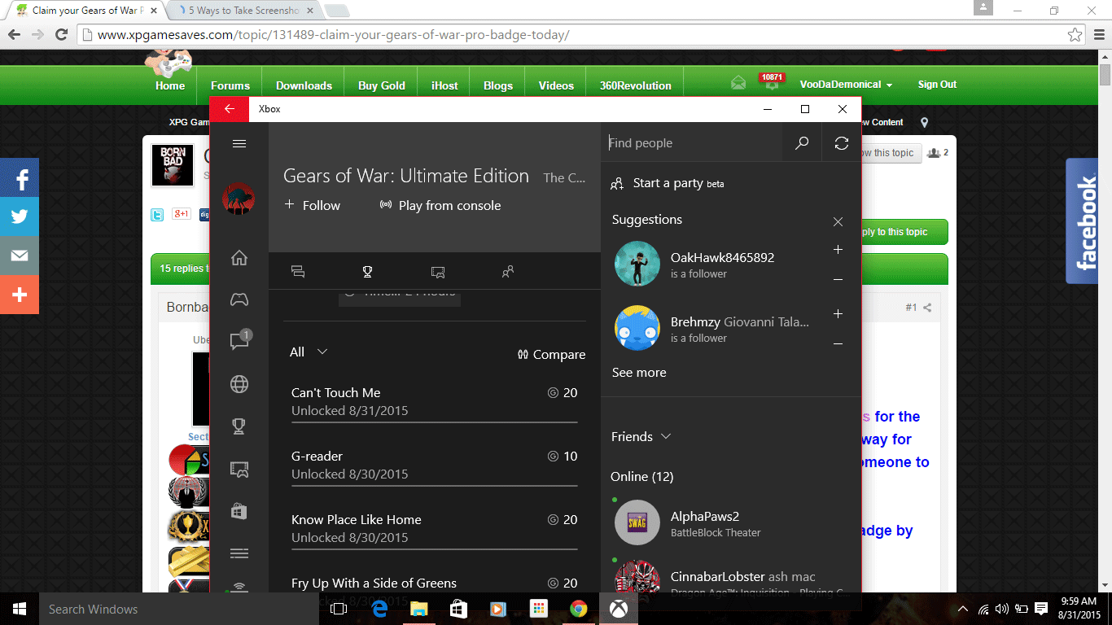This screenshot has width=1112, height=625.
Task: Switch to game achievements trophy tab
Action: click(367, 272)
